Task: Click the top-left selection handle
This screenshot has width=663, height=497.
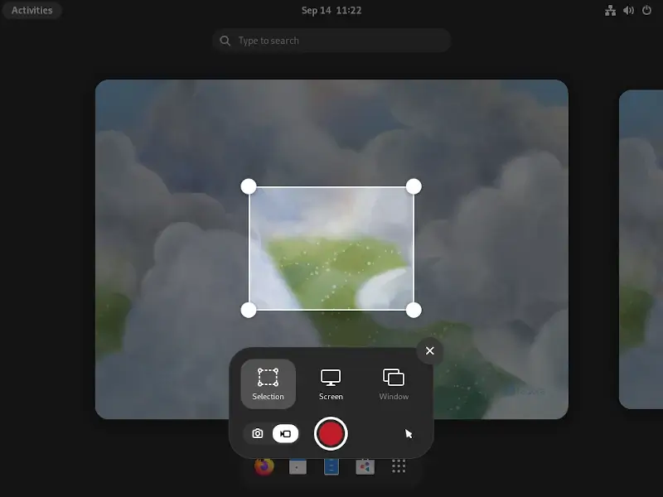Action: [x=249, y=186]
